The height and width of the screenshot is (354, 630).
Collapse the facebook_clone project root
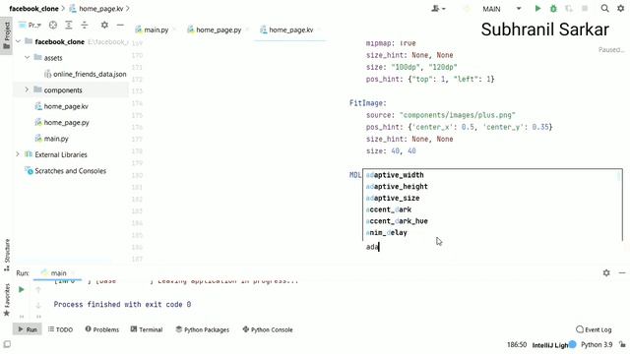(x=18, y=41)
